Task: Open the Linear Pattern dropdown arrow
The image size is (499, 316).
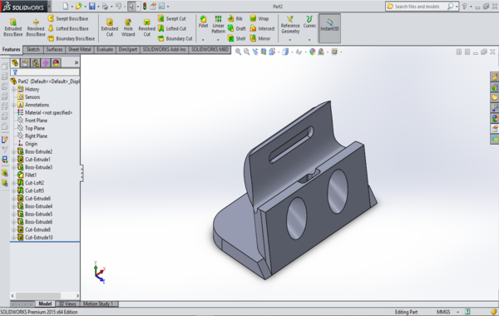Action: pos(218,40)
